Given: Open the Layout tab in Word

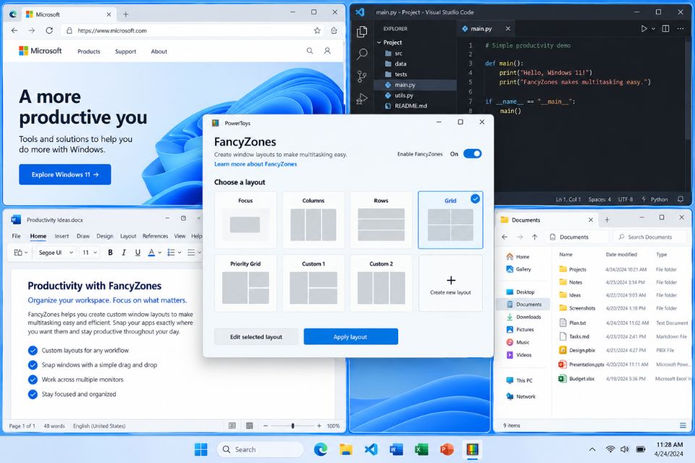Looking at the screenshot, I should pyautogui.click(x=128, y=236).
